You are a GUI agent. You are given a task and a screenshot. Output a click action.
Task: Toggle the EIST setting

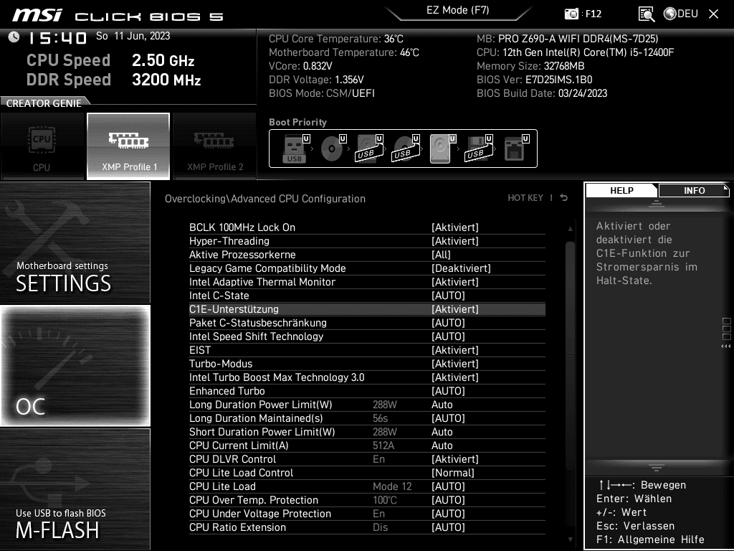pyautogui.click(x=367, y=350)
